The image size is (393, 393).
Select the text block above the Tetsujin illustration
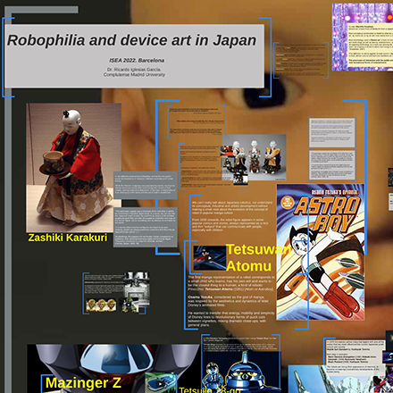[x=241, y=344]
